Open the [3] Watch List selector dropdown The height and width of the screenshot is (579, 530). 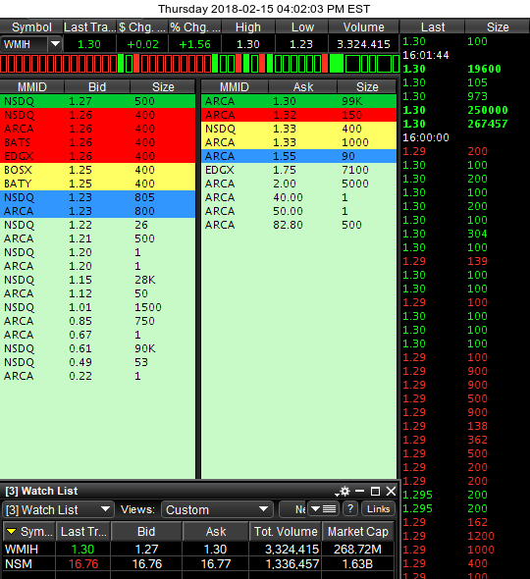pos(58,509)
